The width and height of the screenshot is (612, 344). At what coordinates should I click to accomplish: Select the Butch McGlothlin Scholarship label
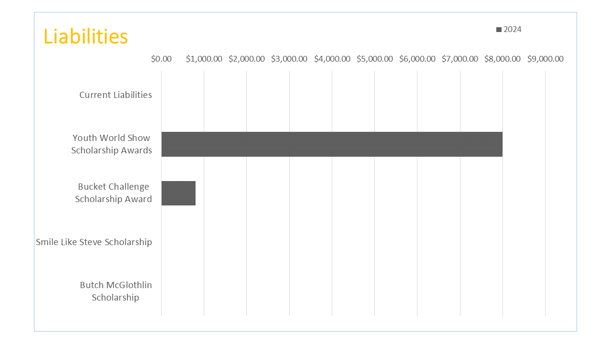point(116,291)
